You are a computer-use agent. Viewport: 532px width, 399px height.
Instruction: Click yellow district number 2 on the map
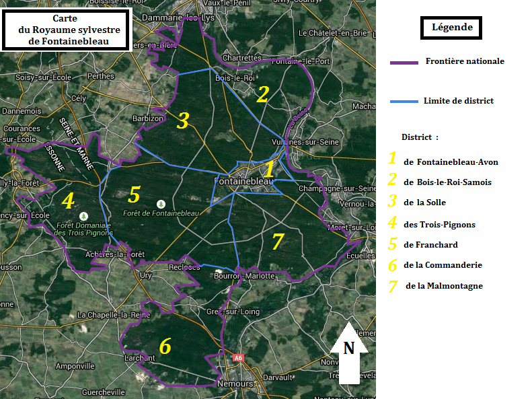262,94
